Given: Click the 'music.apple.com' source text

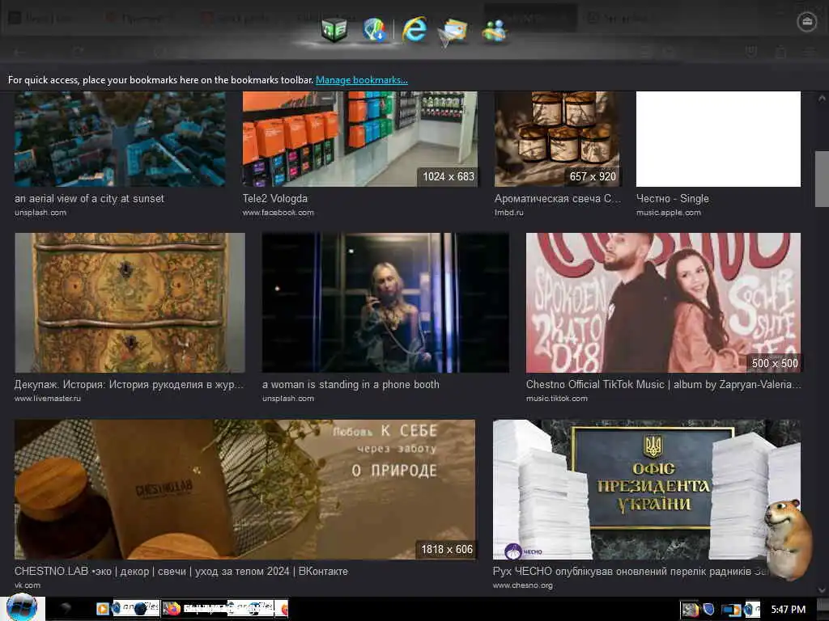Looking at the screenshot, I should (x=668, y=213).
